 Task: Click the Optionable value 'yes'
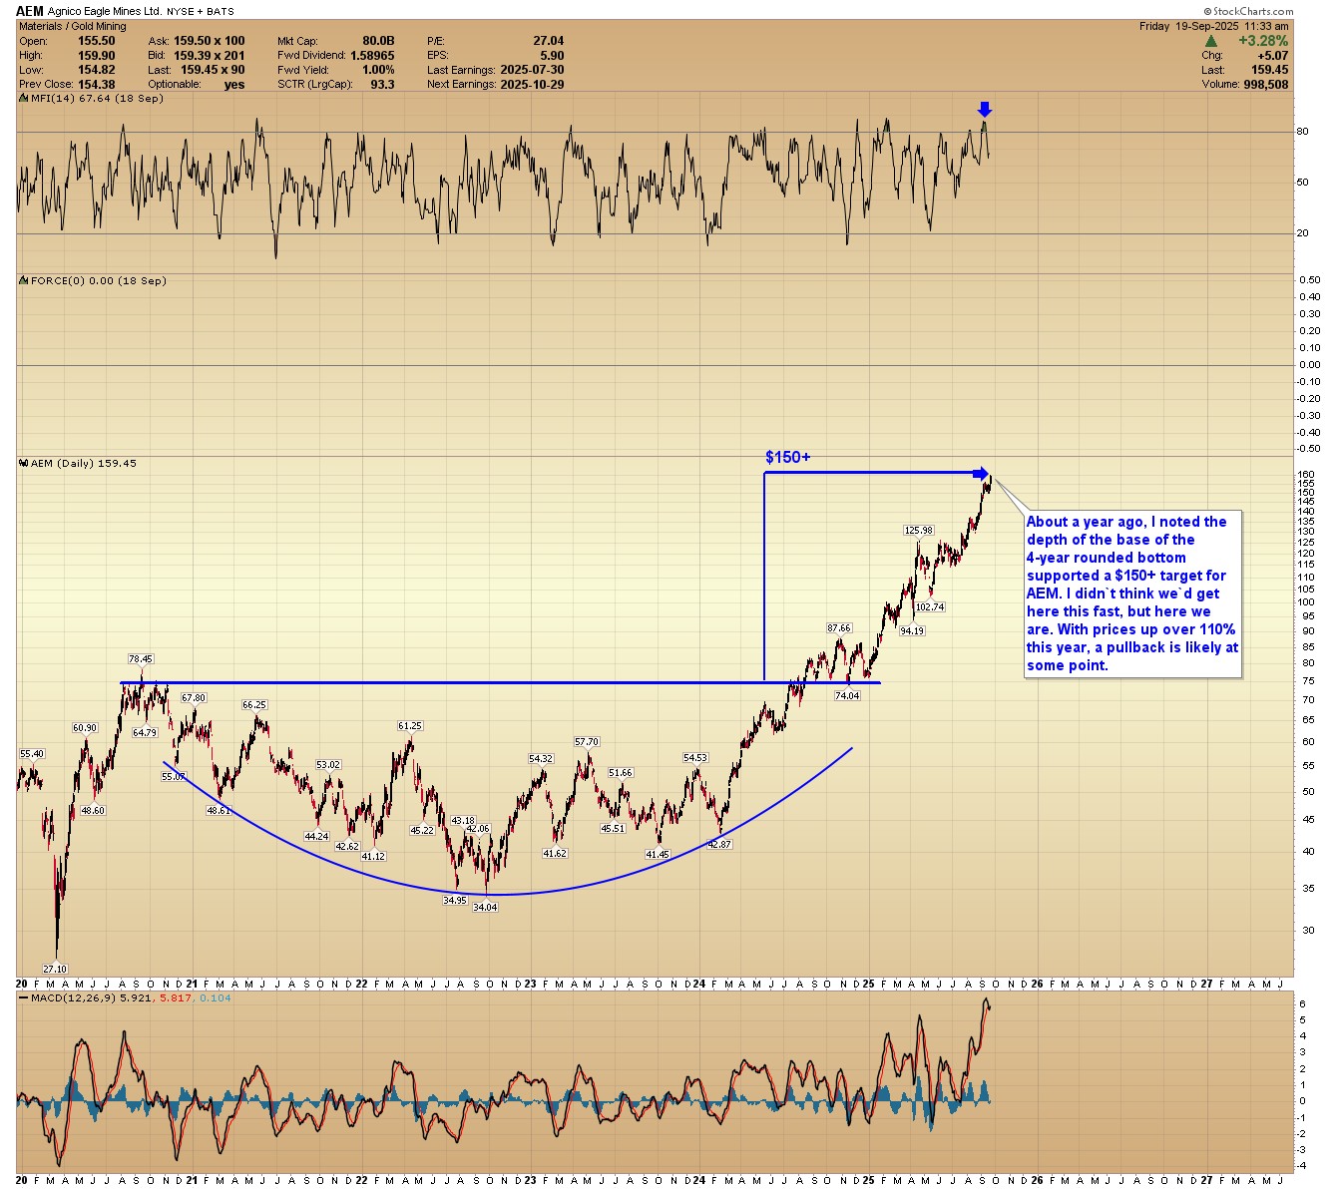click(234, 84)
